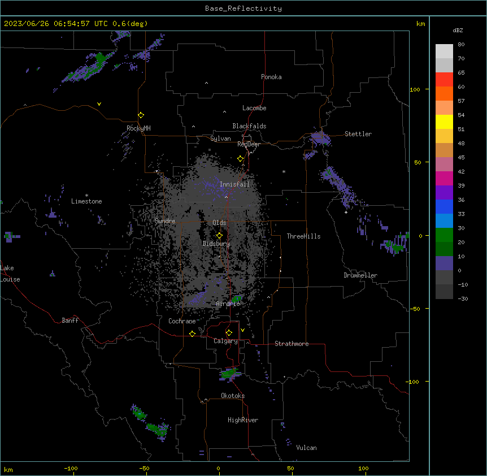Click the yellow V marker east of Calgary
The height and width of the screenshot is (476, 487).
[242, 330]
